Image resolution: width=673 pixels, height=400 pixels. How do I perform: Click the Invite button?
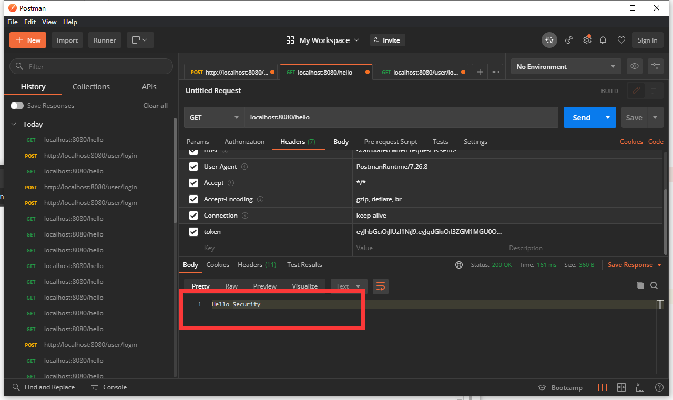(388, 40)
